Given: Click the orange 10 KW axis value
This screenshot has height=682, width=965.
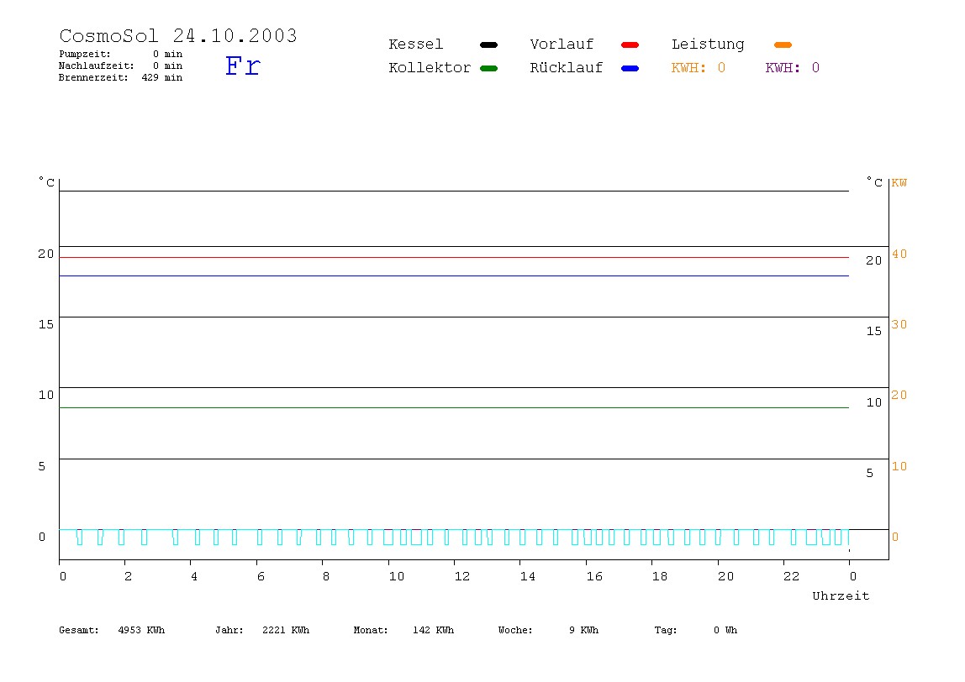Looking at the screenshot, I should point(899,466).
